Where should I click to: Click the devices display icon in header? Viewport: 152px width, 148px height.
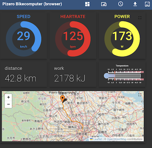point(104,4)
